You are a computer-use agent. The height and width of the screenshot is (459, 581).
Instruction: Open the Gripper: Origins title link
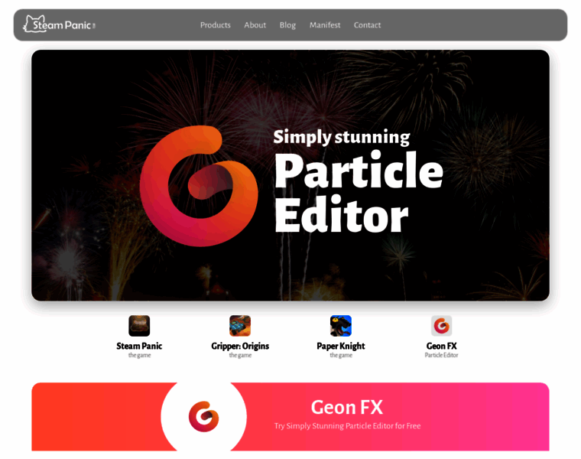(x=240, y=346)
